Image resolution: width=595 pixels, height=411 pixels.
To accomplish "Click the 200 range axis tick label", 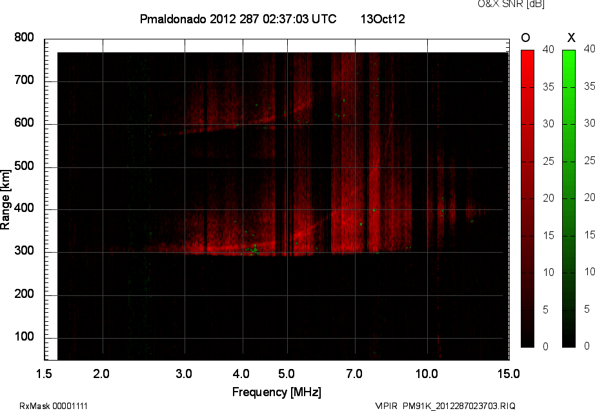I will coord(24,293).
